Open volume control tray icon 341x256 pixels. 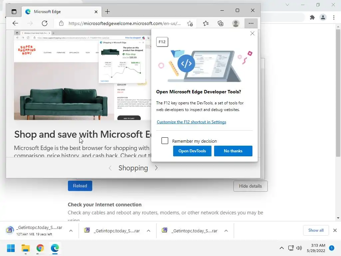[299, 248]
